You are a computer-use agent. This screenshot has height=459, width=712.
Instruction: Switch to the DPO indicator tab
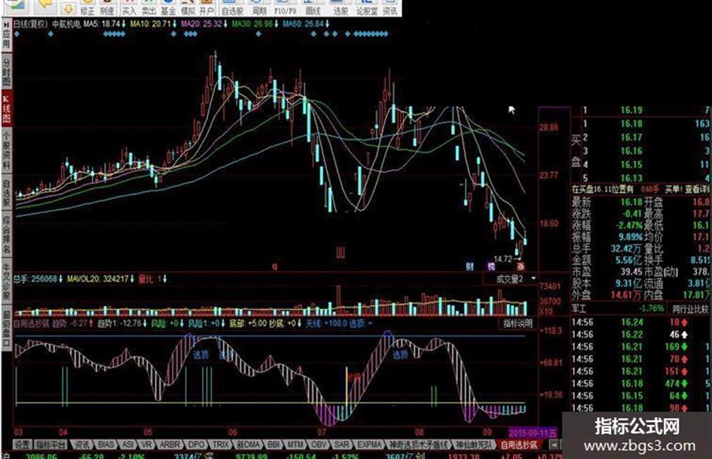pos(196,444)
